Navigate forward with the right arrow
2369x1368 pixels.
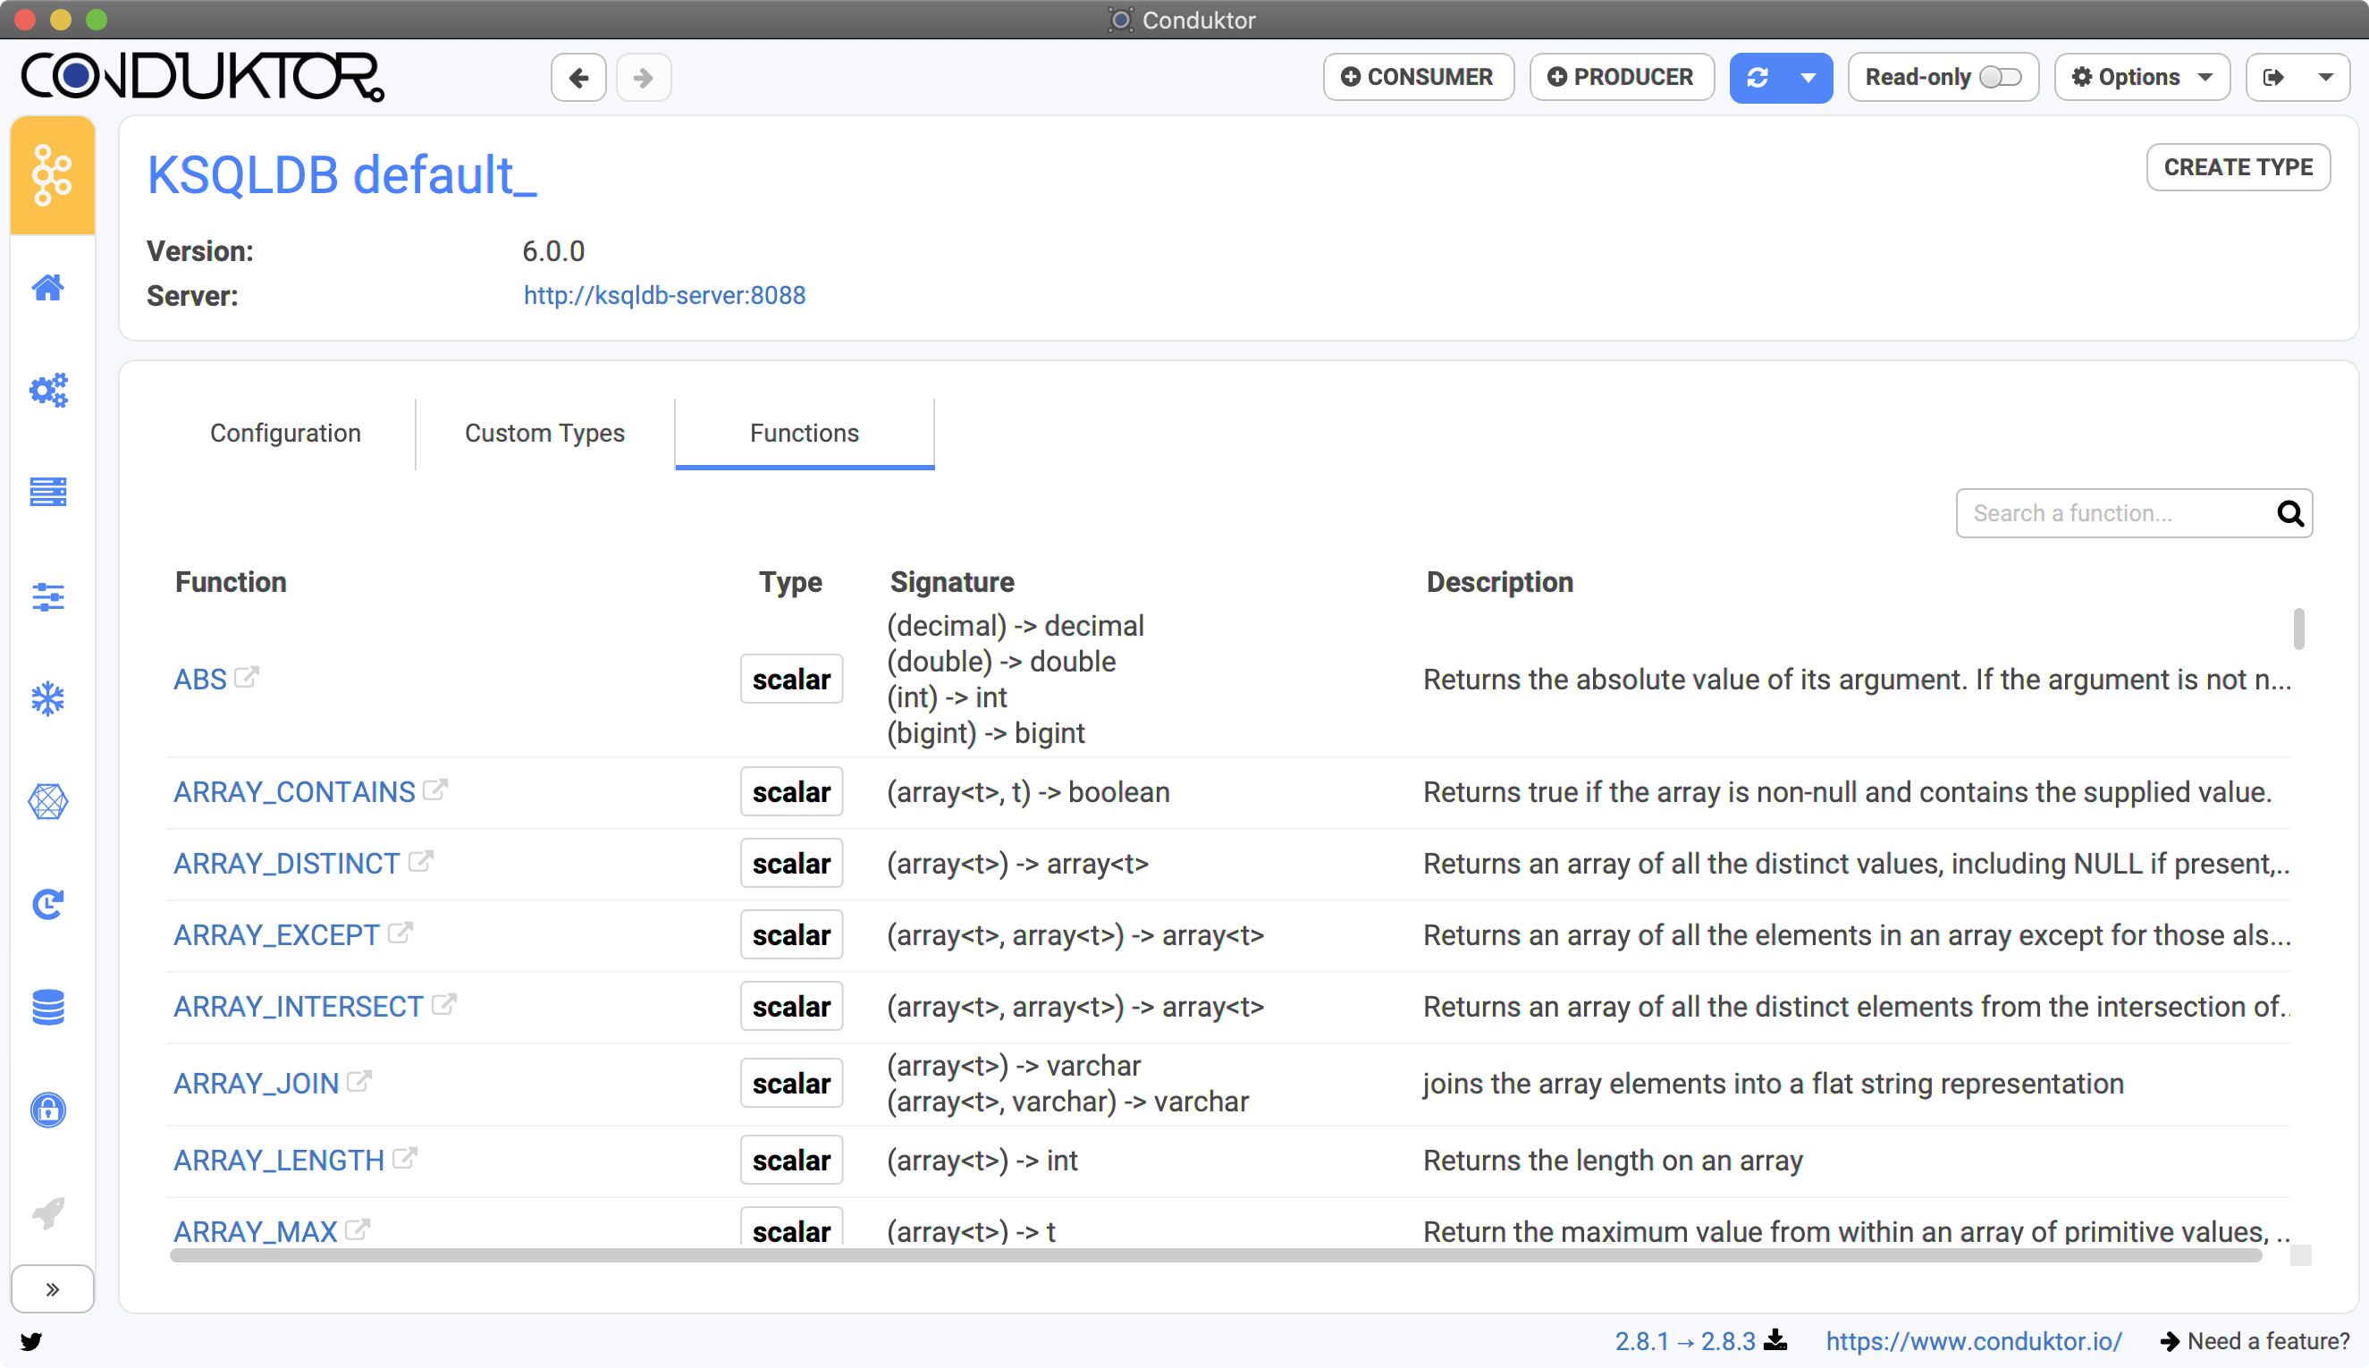(x=644, y=77)
